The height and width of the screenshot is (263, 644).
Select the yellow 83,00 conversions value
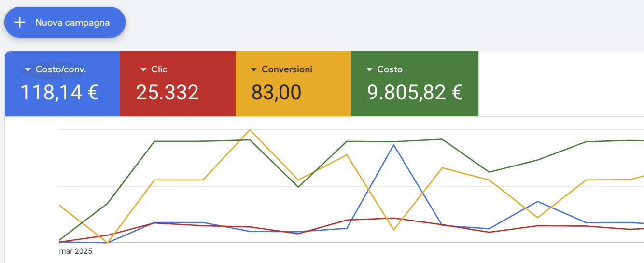(x=277, y=92)
